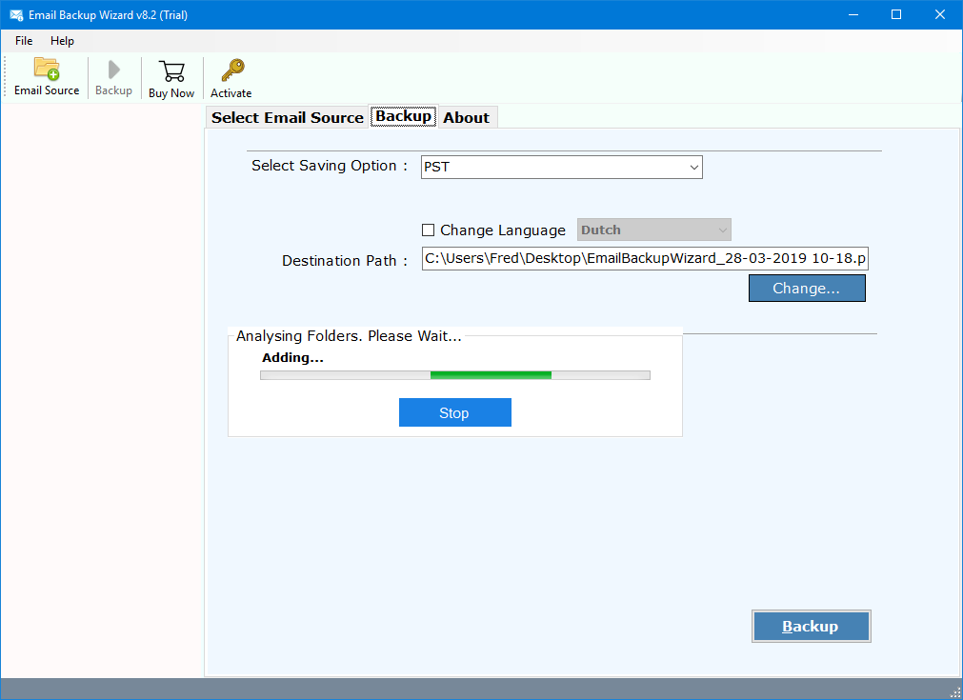Maximize the Email Backup Wizard window
The image size is (963, 700).
[x=896, y=14]
